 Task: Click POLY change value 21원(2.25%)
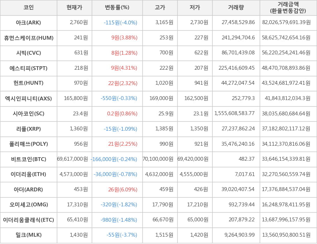[x=123, y=144]
